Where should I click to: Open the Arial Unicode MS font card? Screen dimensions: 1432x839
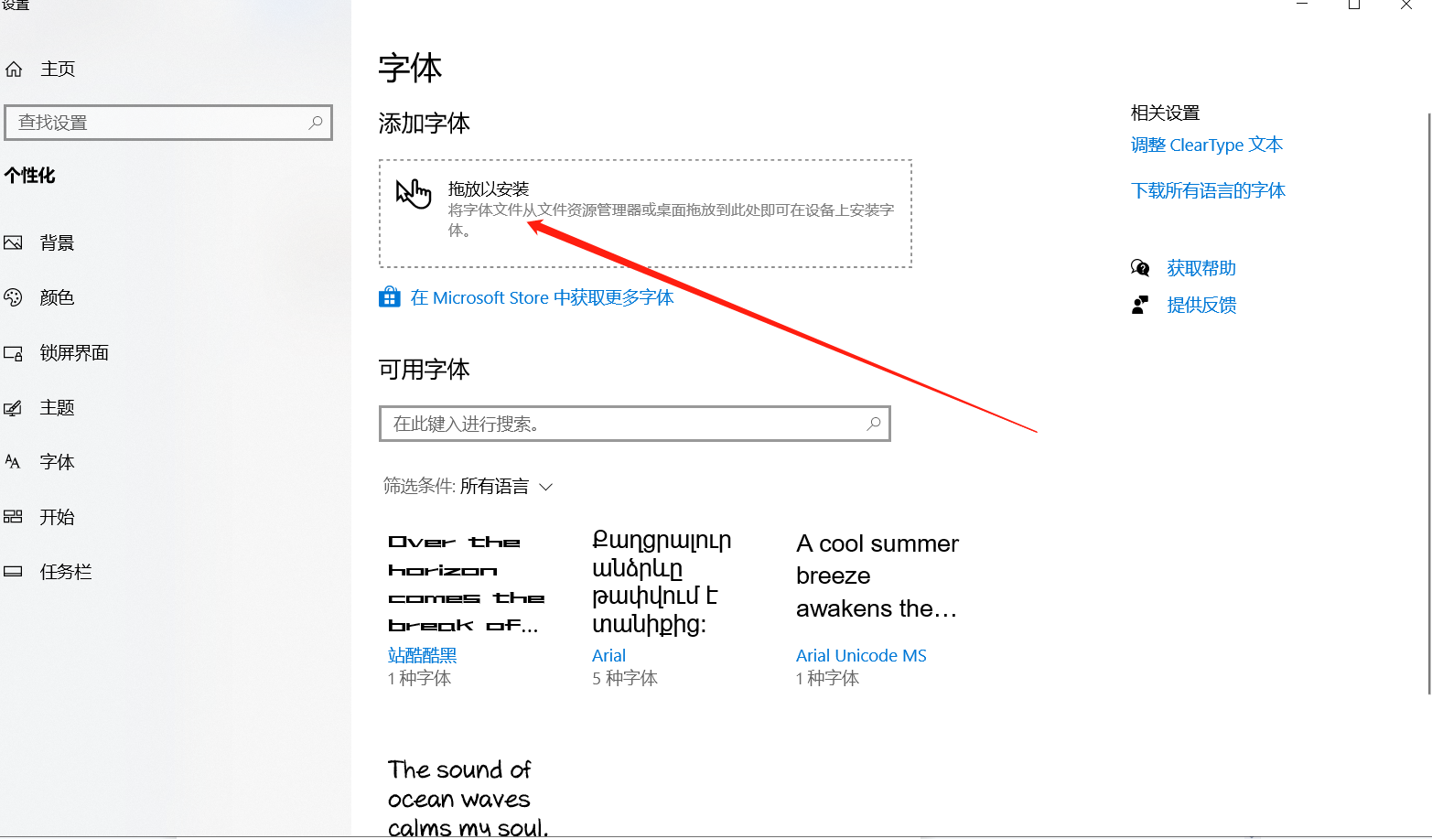(x=877, y=607)
